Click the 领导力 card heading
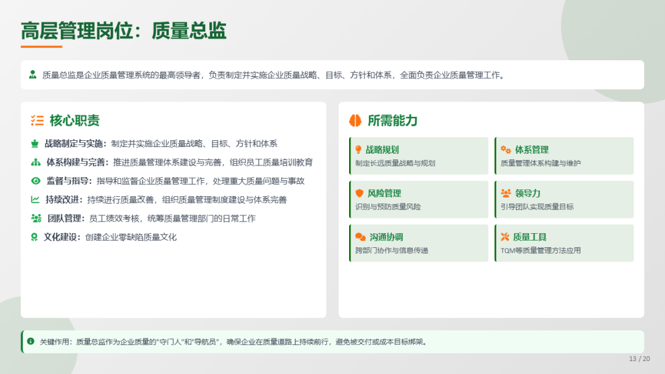The image size is (665, 374). click(x=528, y=193)
